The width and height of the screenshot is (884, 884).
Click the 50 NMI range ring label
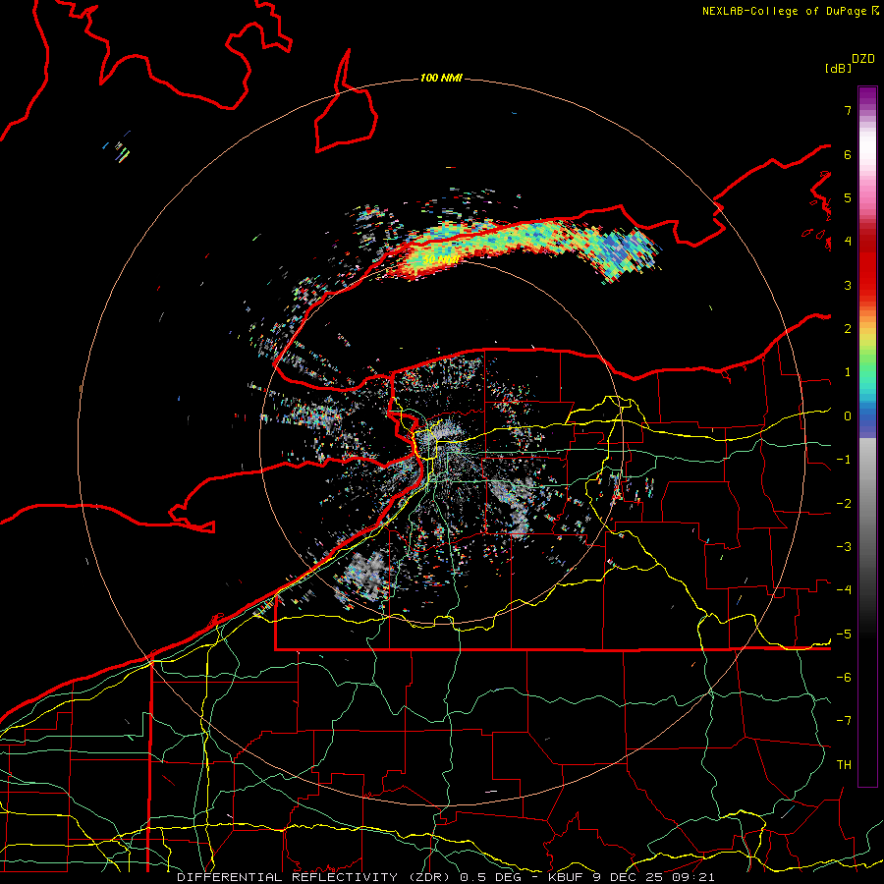(x=440, y=260)
